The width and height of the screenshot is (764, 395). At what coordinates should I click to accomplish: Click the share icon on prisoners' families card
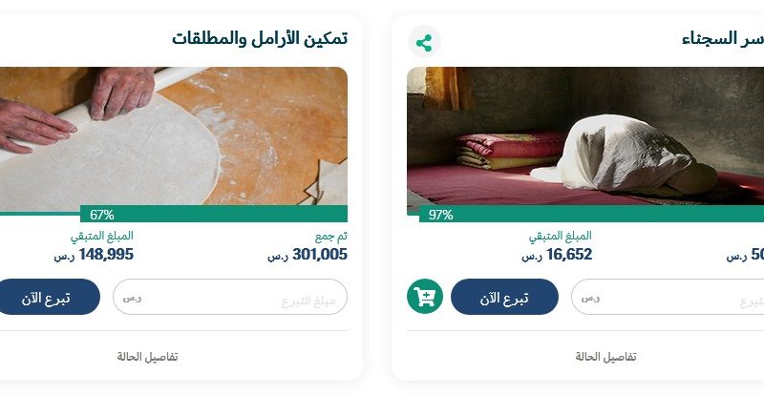point(424,43)
